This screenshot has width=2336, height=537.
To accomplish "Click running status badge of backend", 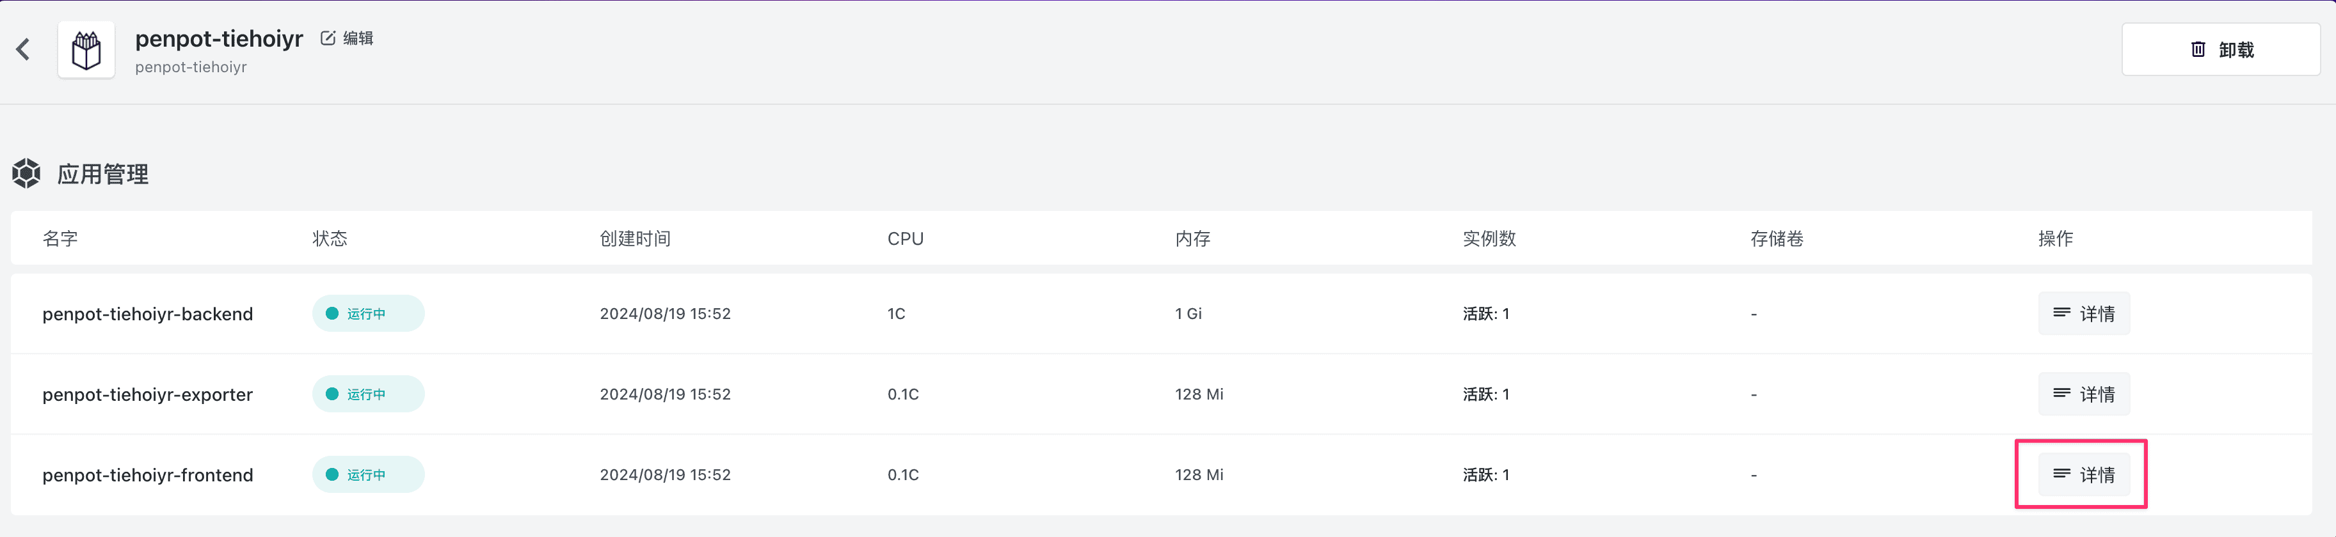I will coord(367,313).
